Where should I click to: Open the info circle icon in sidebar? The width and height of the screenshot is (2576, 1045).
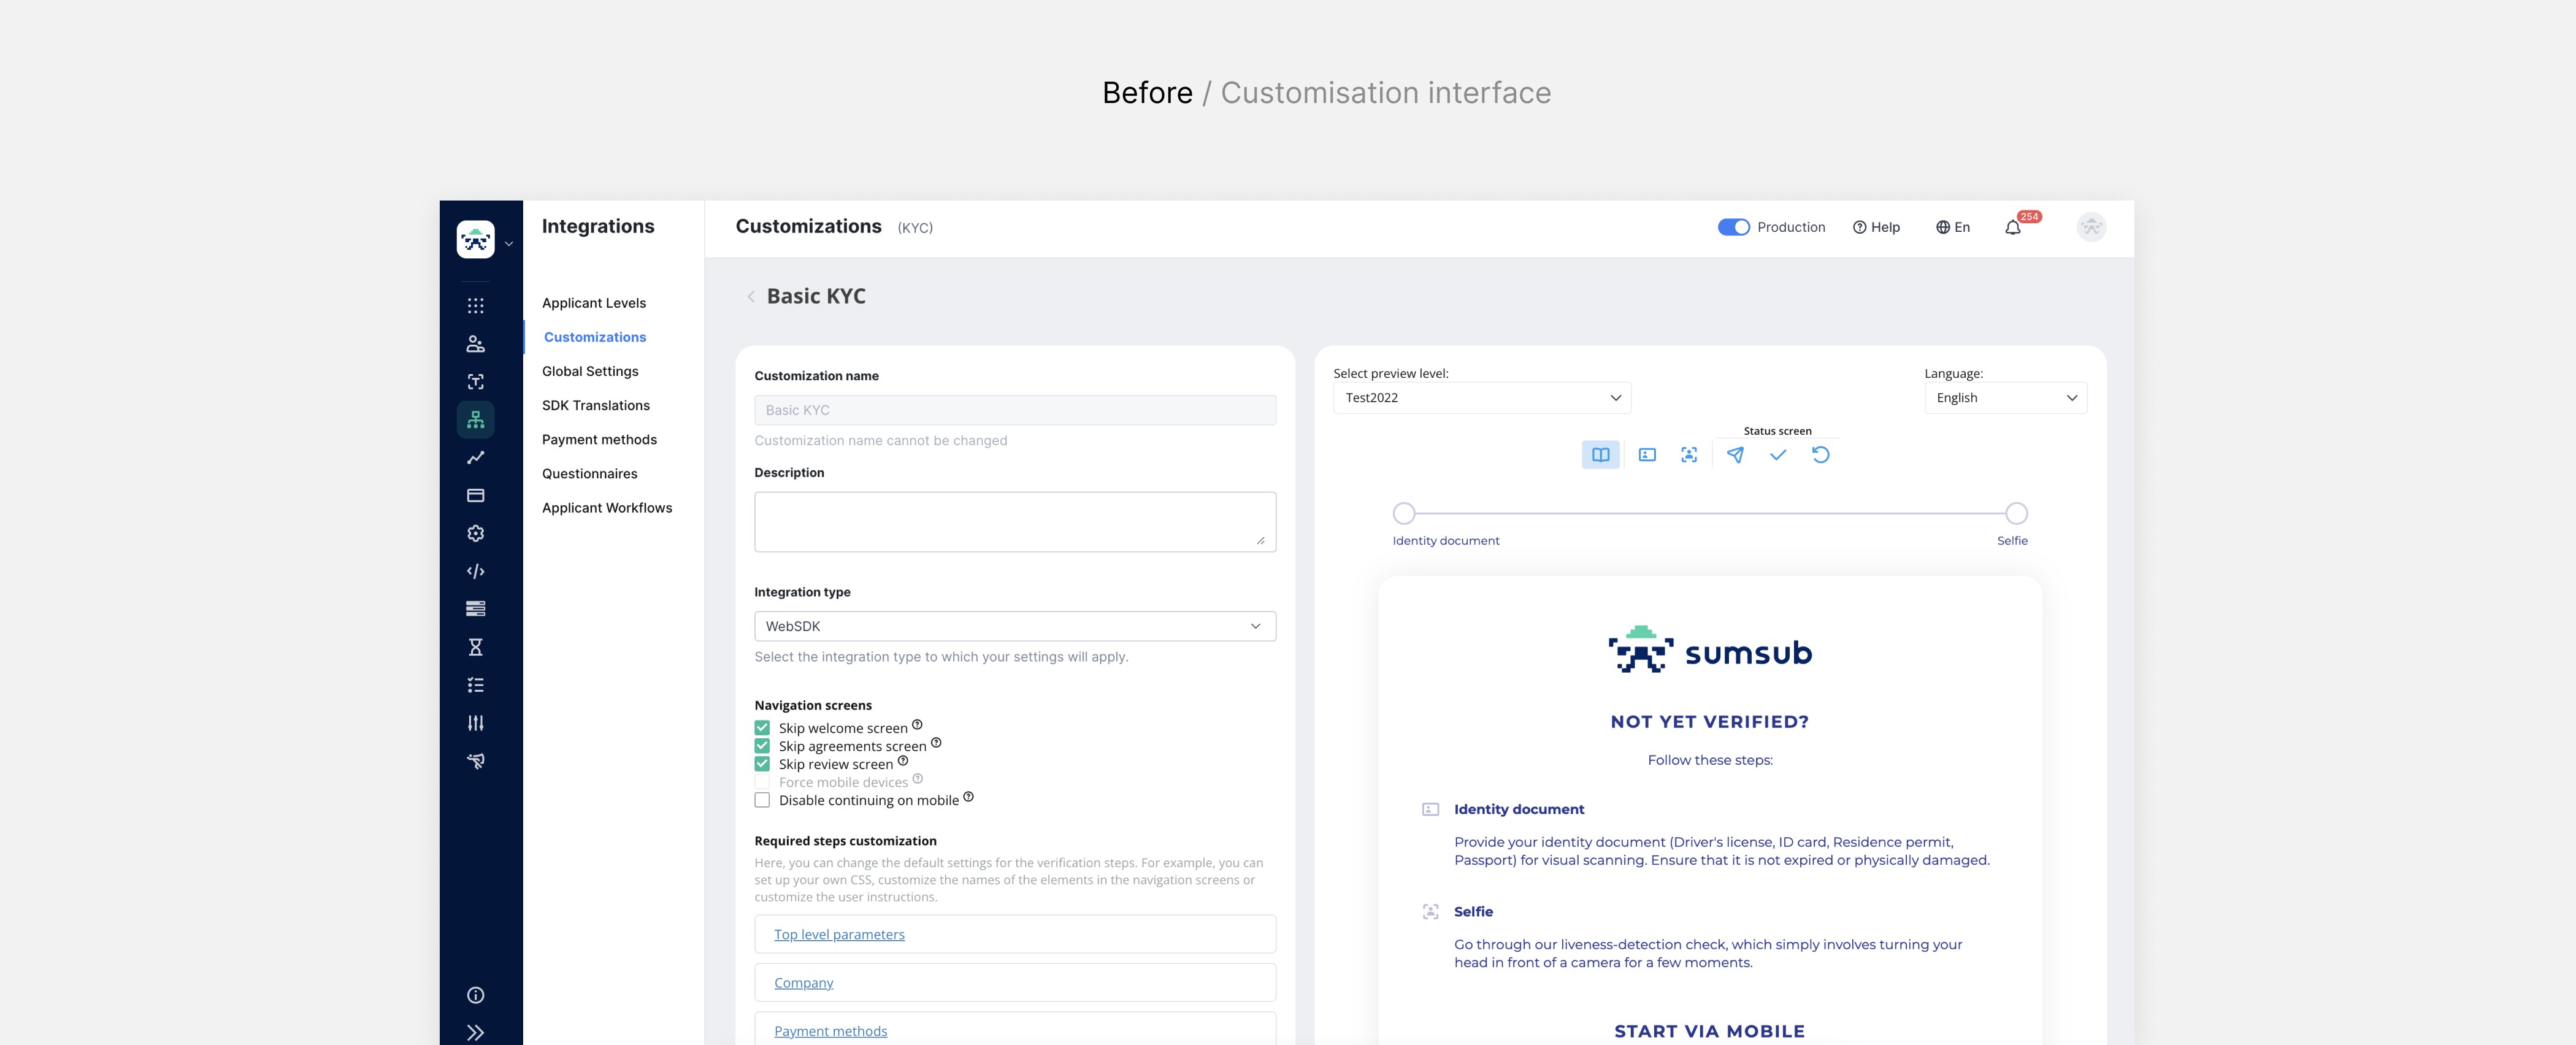pyautogui.click(x=476, y=995)
